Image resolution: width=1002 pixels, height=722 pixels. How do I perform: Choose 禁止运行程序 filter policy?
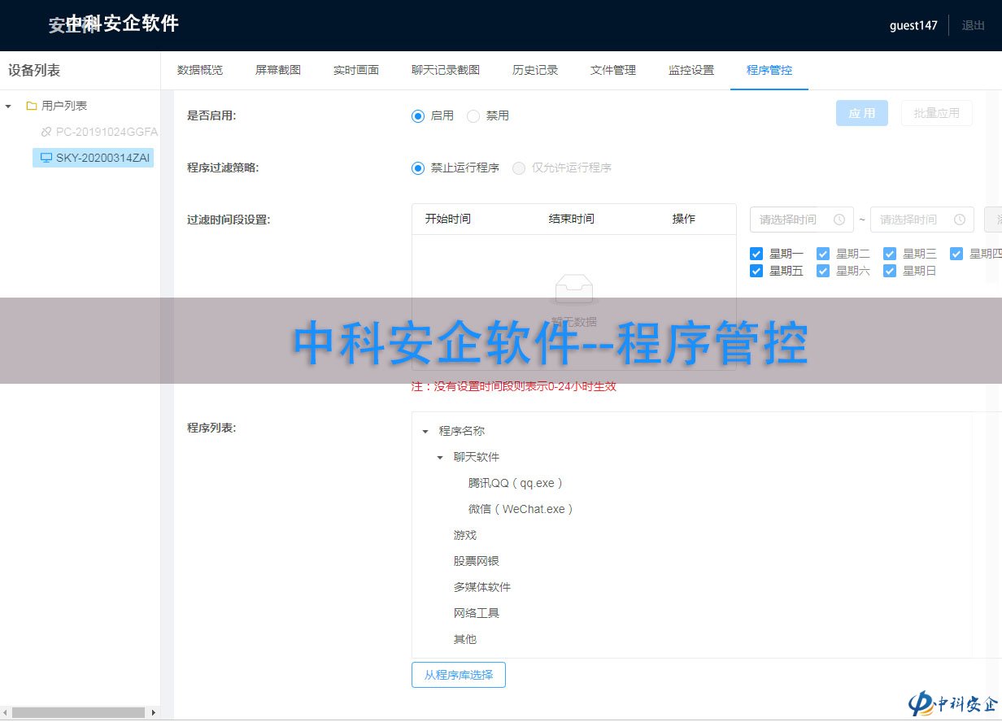[418, 168]
